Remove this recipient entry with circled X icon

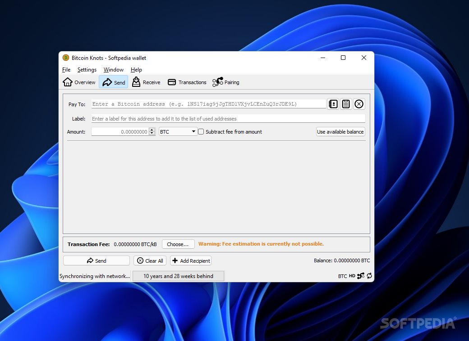[x=359, y=104]
